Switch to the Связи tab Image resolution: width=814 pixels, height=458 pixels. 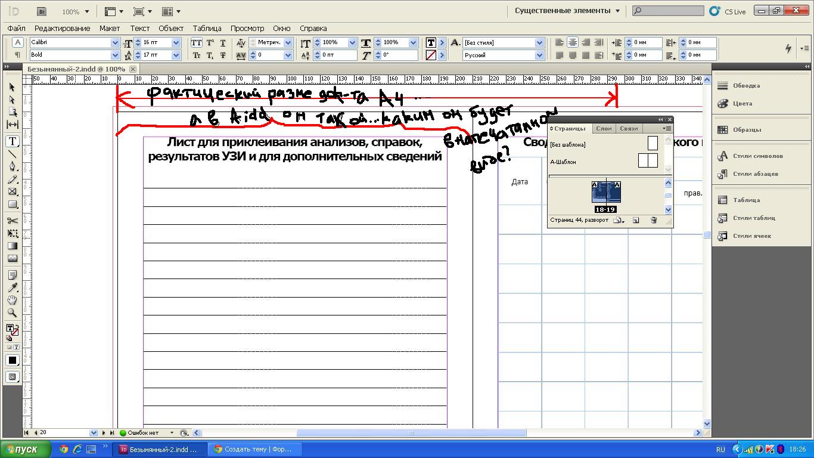(629, 128)
